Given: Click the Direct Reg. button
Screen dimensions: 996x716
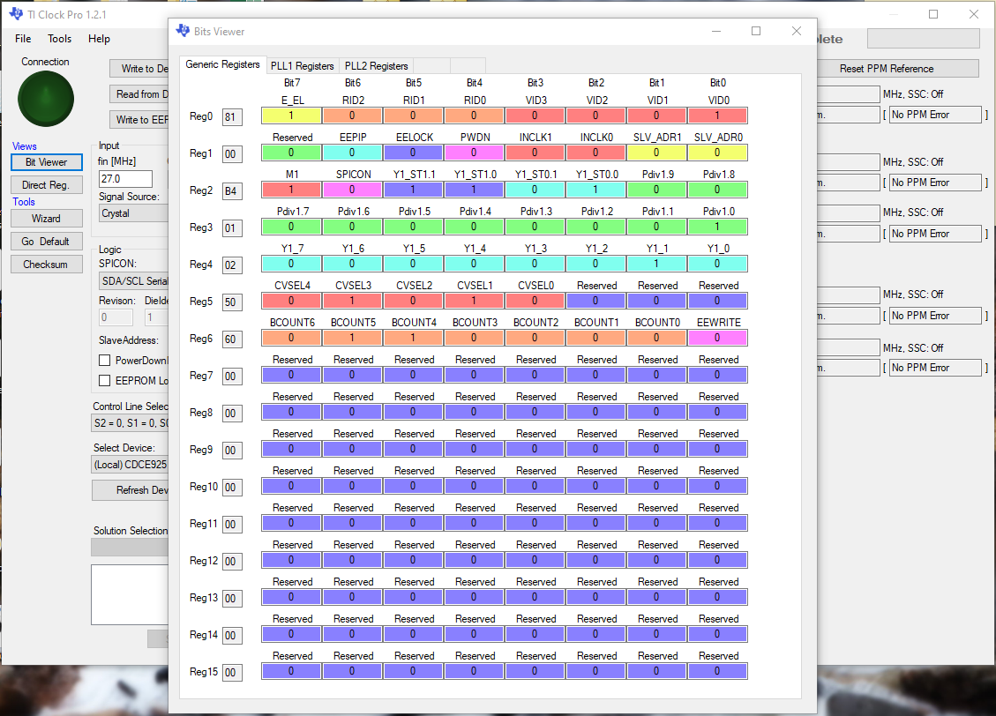Looking at the screenshot, I should coord(47,185).
